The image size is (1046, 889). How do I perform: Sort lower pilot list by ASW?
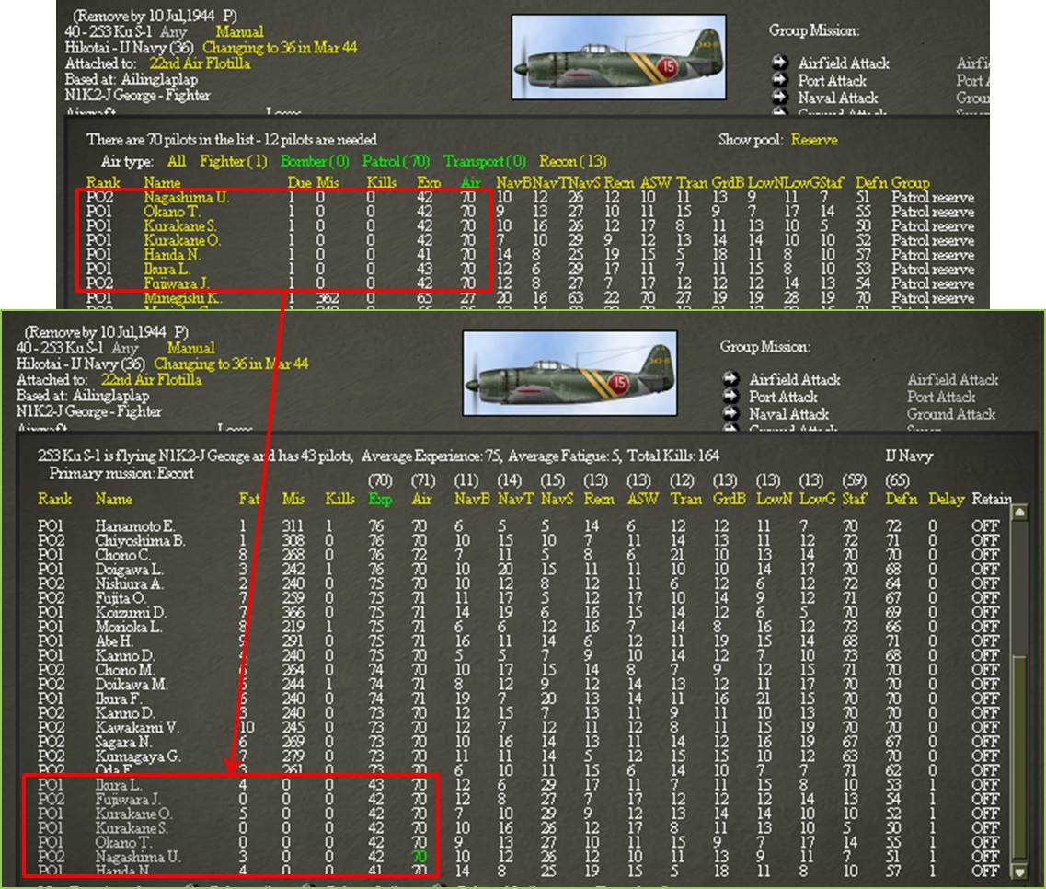click(642, 499)
